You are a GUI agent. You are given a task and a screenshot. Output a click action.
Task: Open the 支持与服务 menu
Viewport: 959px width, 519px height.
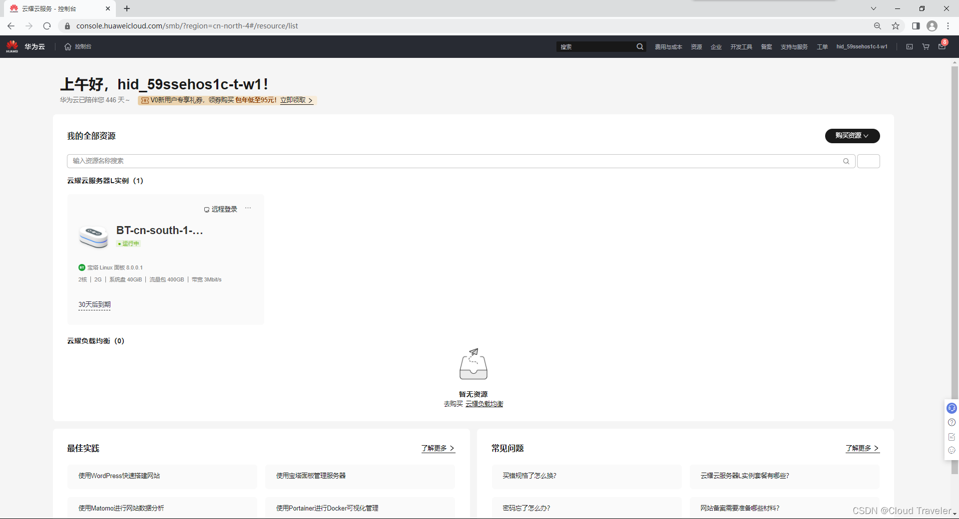coord(794,46)
